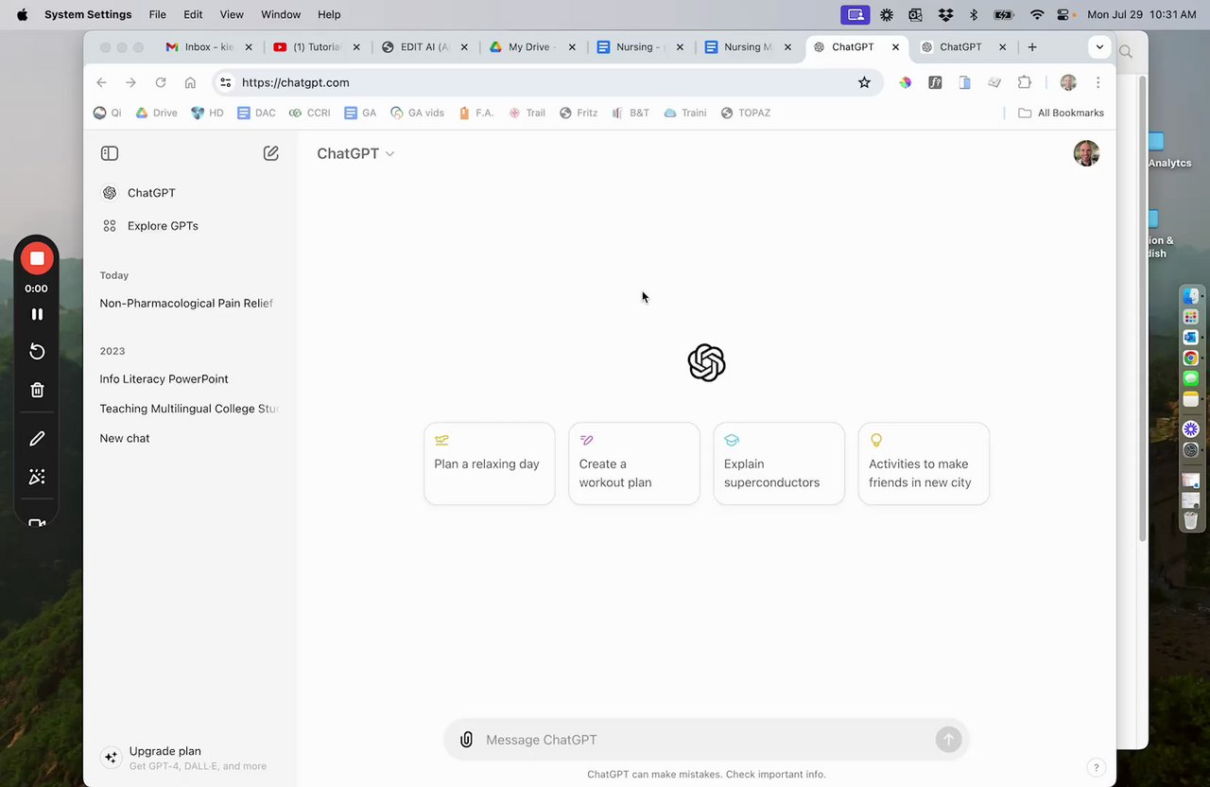
Task: Switch to the EDIT AI tab
Action: pyautogui.click(x=424, y=46)
